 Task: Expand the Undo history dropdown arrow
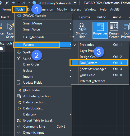point(19,3)
